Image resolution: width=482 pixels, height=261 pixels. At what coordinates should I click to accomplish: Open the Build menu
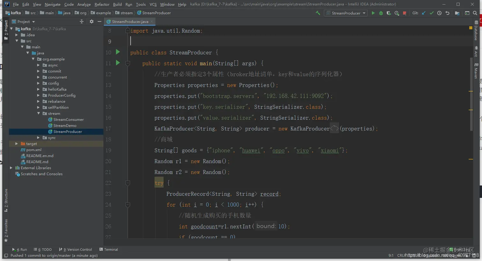[117, 4]
